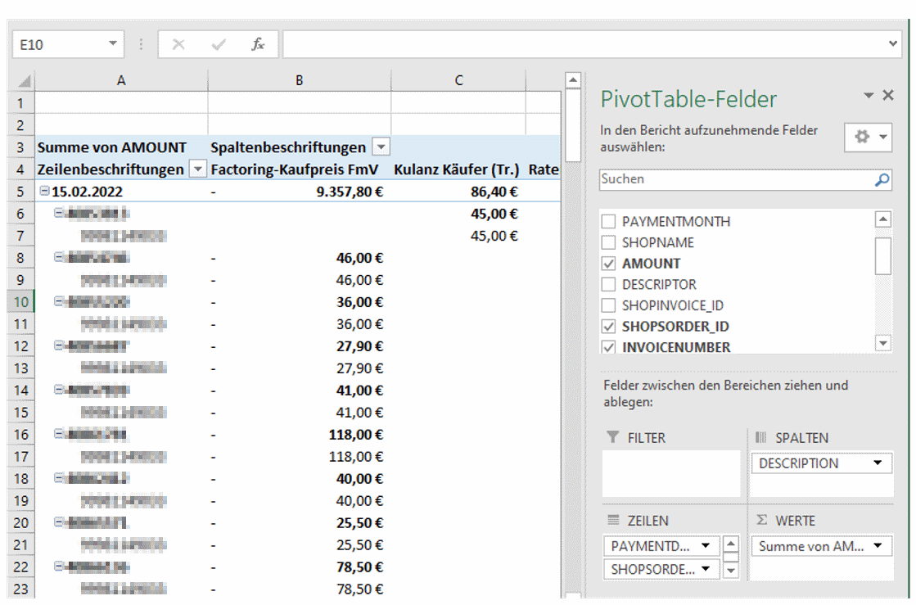916x605 pixels.
Task: Open the Zeilenbeschriftungen filter dropdown
Action: click(197, 169)
